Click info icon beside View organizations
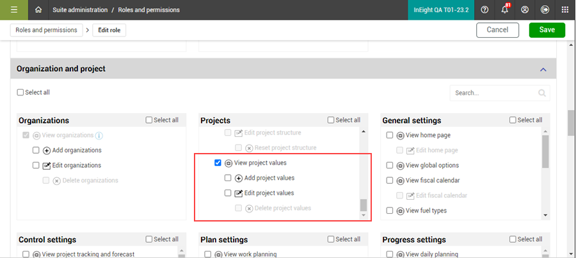This screenshot has width=576, height=258. pos(99,136)
